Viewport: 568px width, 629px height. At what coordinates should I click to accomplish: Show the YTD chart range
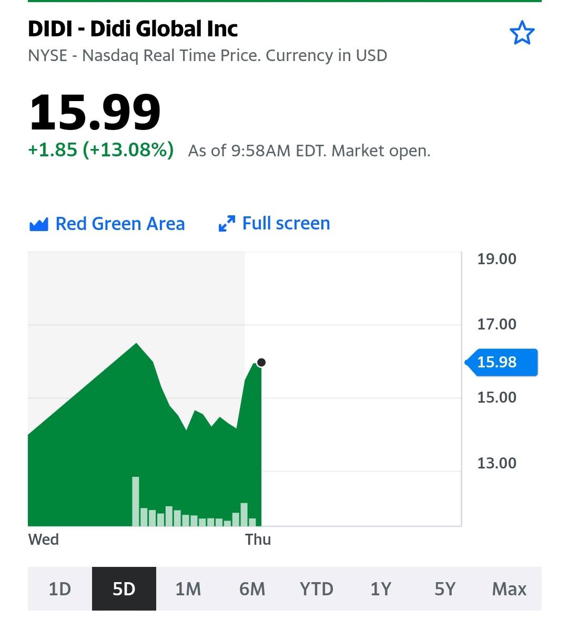(x=316, y=588)
